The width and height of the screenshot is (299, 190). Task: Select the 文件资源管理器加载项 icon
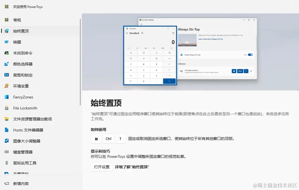[7, 119]
